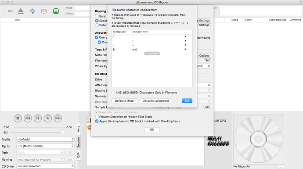Click the Title column header
The width and height of the screenshot is (303, 169).
pyautogui.click(x=17, y=20)
